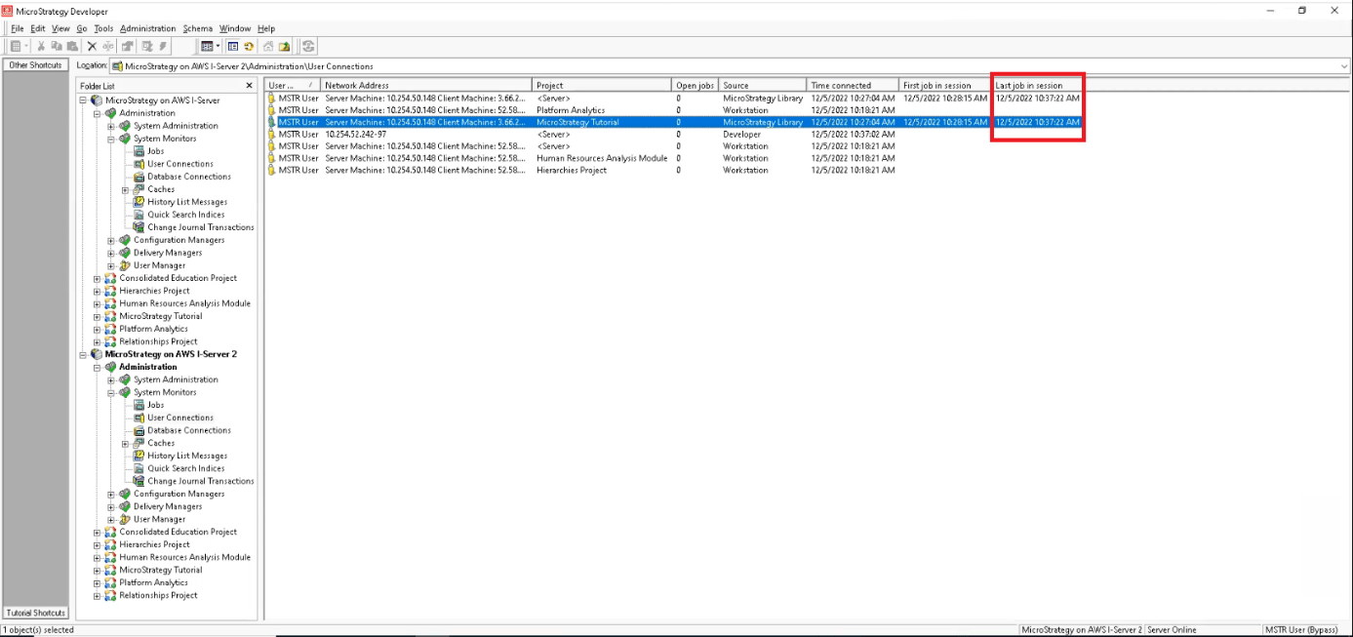1353x637 pixels.
Task: Select Change Journal Transactions icon under AWS I-Server 2
Action: (139, 481)
